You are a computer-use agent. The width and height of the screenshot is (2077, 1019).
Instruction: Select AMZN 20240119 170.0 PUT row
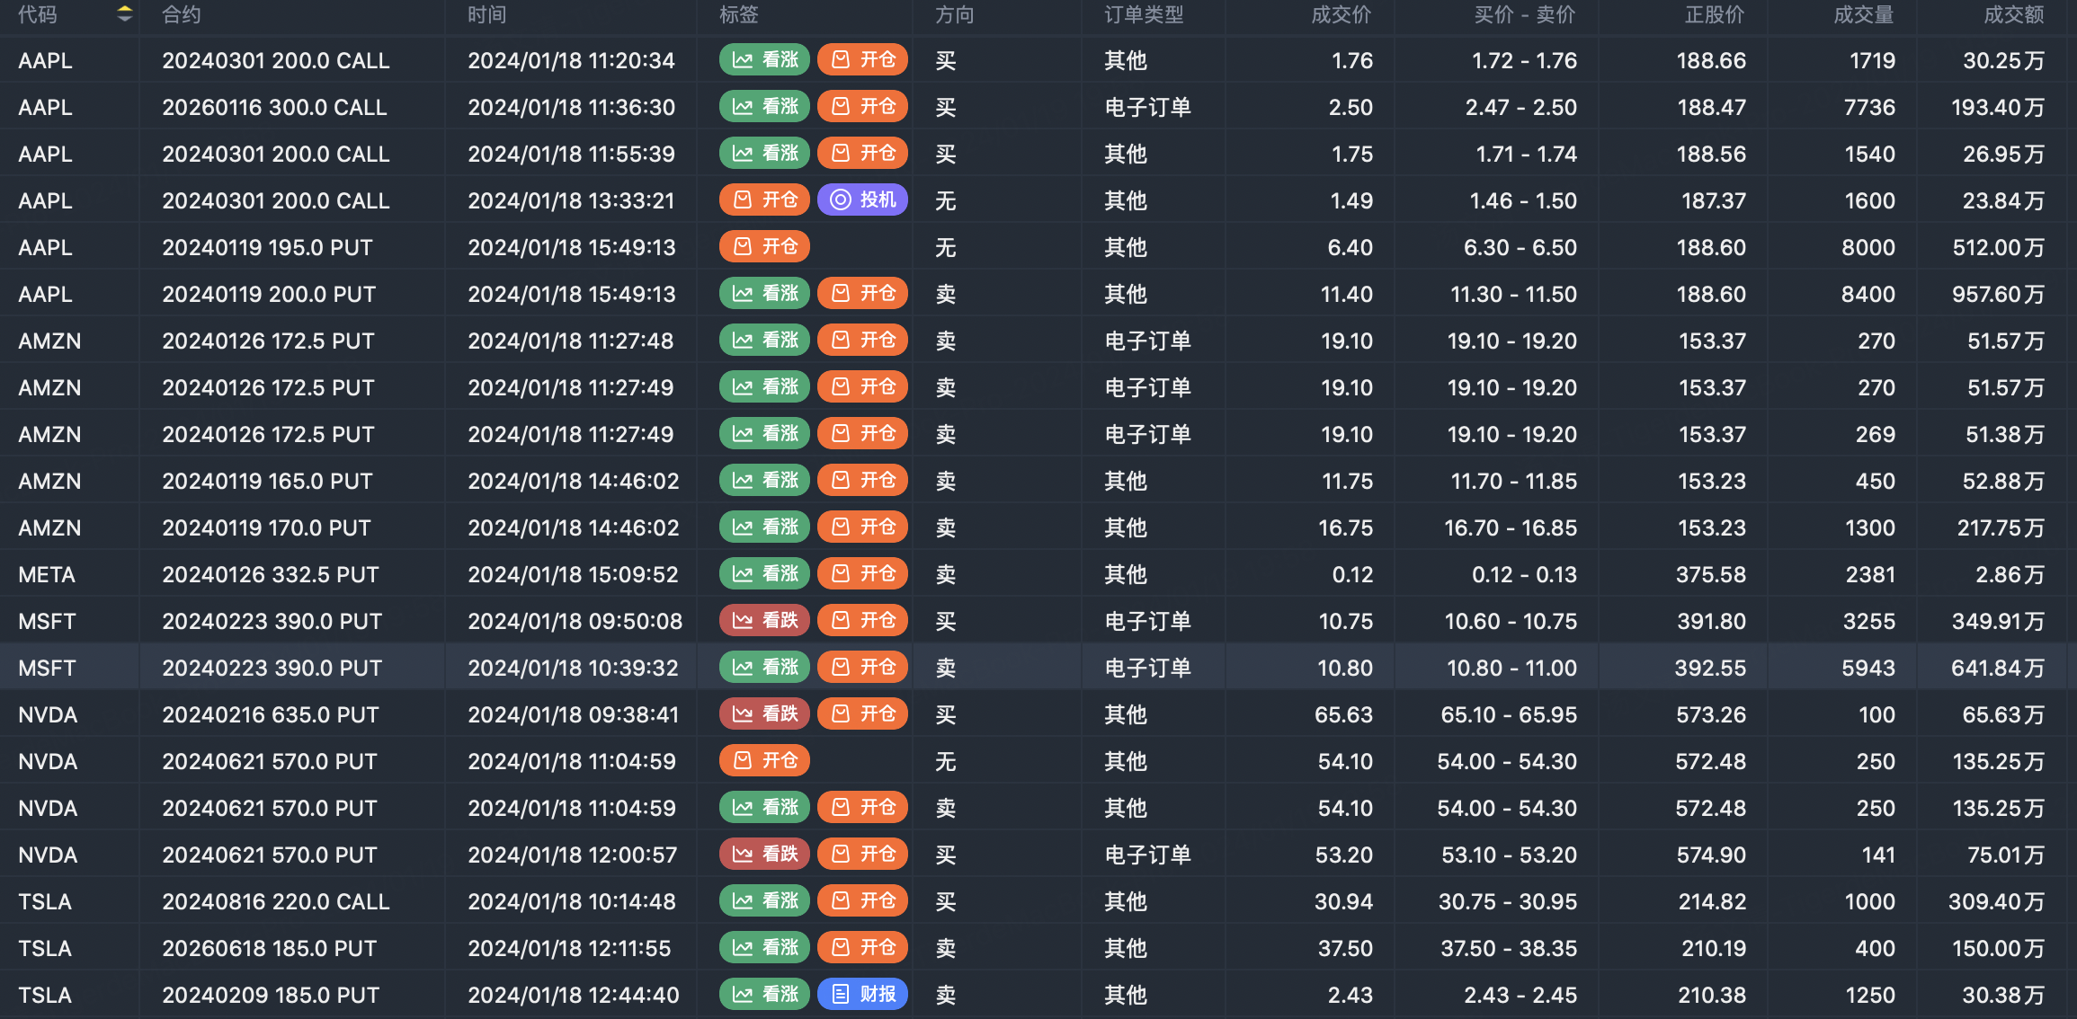[x=266, y=527]
